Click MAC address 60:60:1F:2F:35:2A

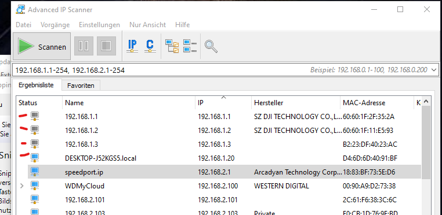(x=368, y=116)
